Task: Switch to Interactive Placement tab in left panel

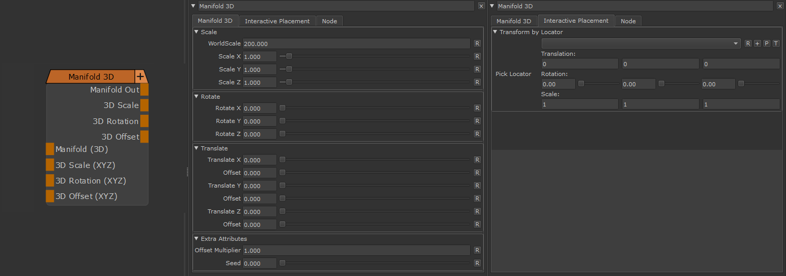Action: [x=277, y=21]
